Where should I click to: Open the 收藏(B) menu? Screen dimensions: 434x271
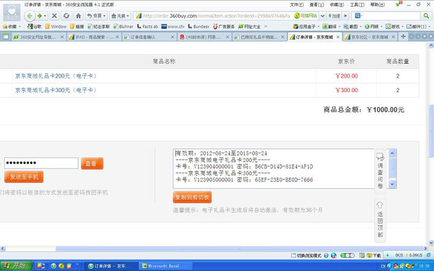[x=337, y=5]
